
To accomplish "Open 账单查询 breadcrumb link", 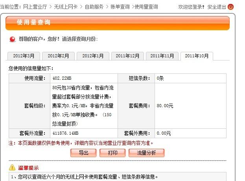I will click(x=120, y=7).
